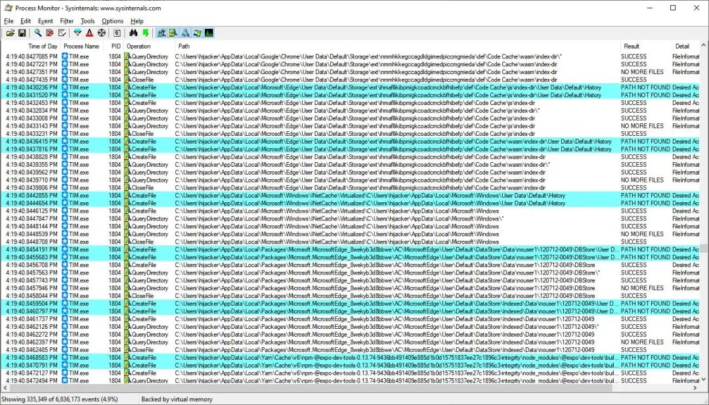Click the scroll up arrow of the event list
Viewport: 709px width, 405px height.
tap(704, 45)
